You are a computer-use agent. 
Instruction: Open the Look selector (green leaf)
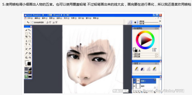26,77
